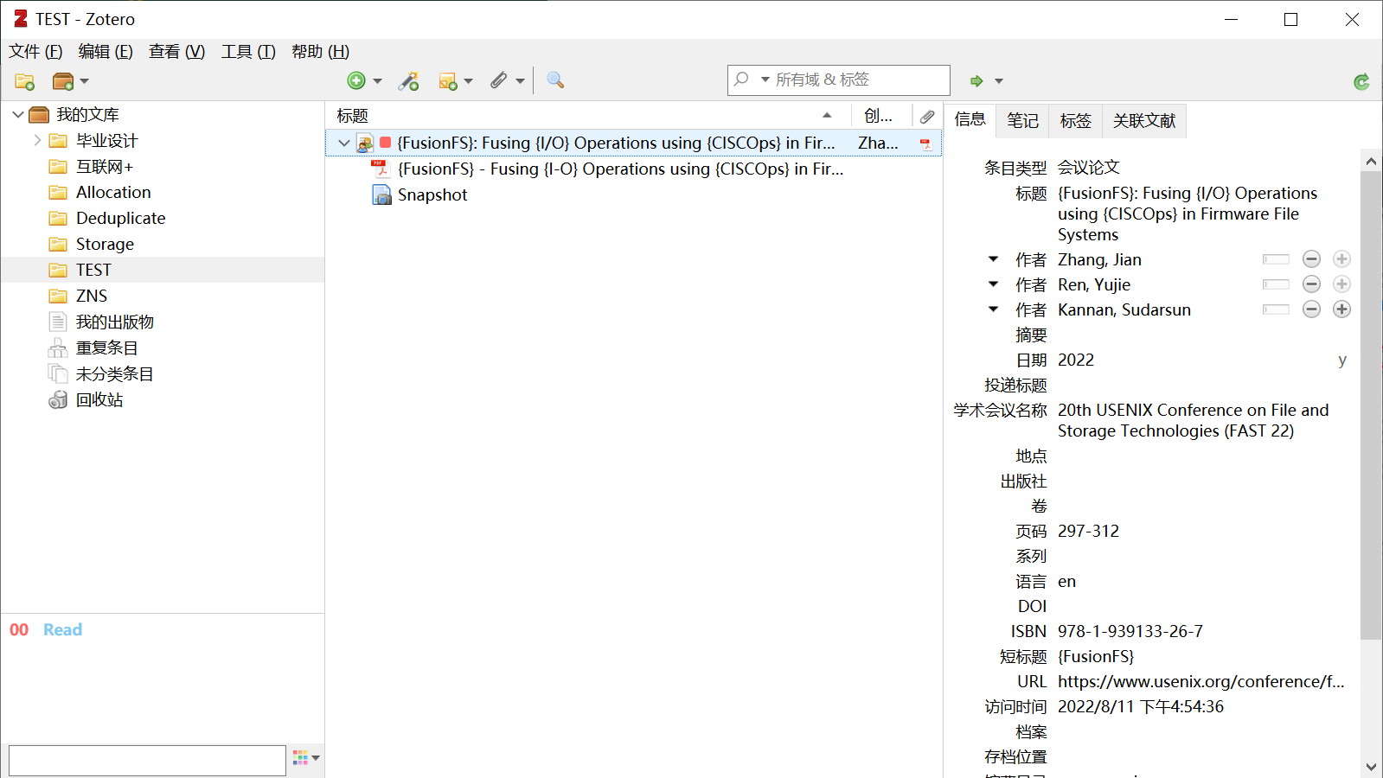Viewport: 1383px width, 778px height.
Task: Select the Snapshot attachment row
Action: pyautogui.click(x=633, y=194)
